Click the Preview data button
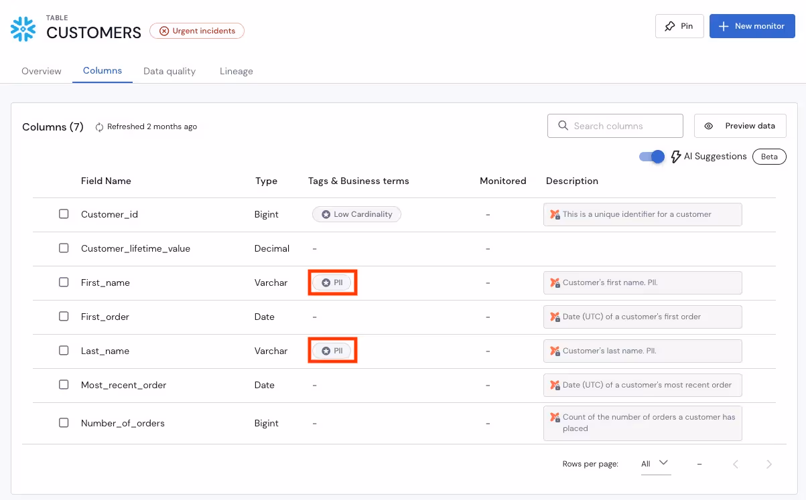This screenshot has height=500, width=806. pyautogui.click(x=740, y=126)
